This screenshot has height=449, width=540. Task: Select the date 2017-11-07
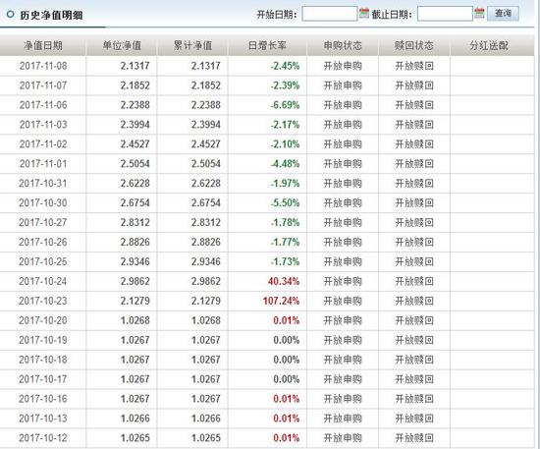coord(43,85)
